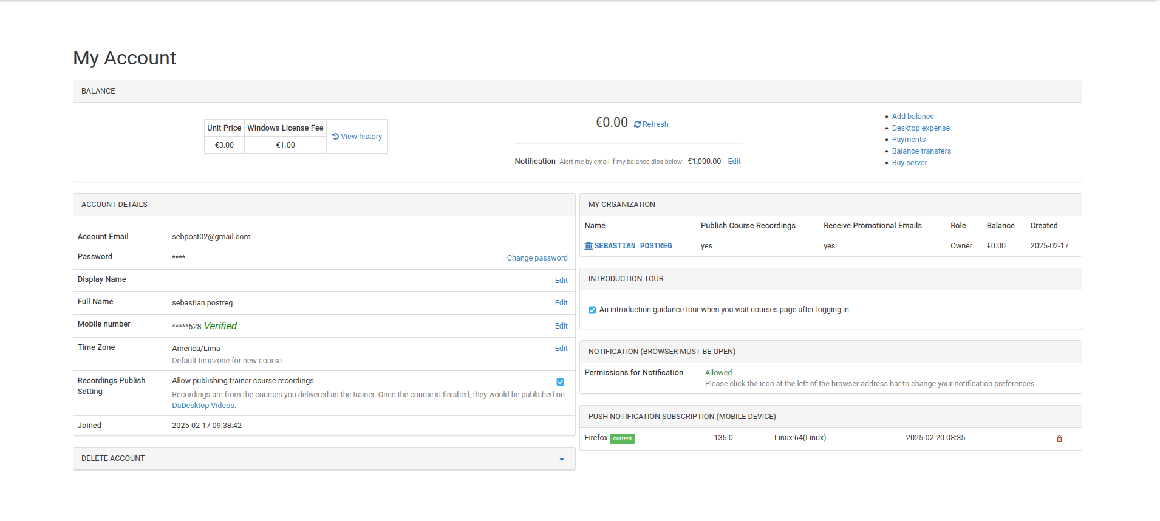
Task: Open the DaDesktop Videos link
Action: coord(203,406)
